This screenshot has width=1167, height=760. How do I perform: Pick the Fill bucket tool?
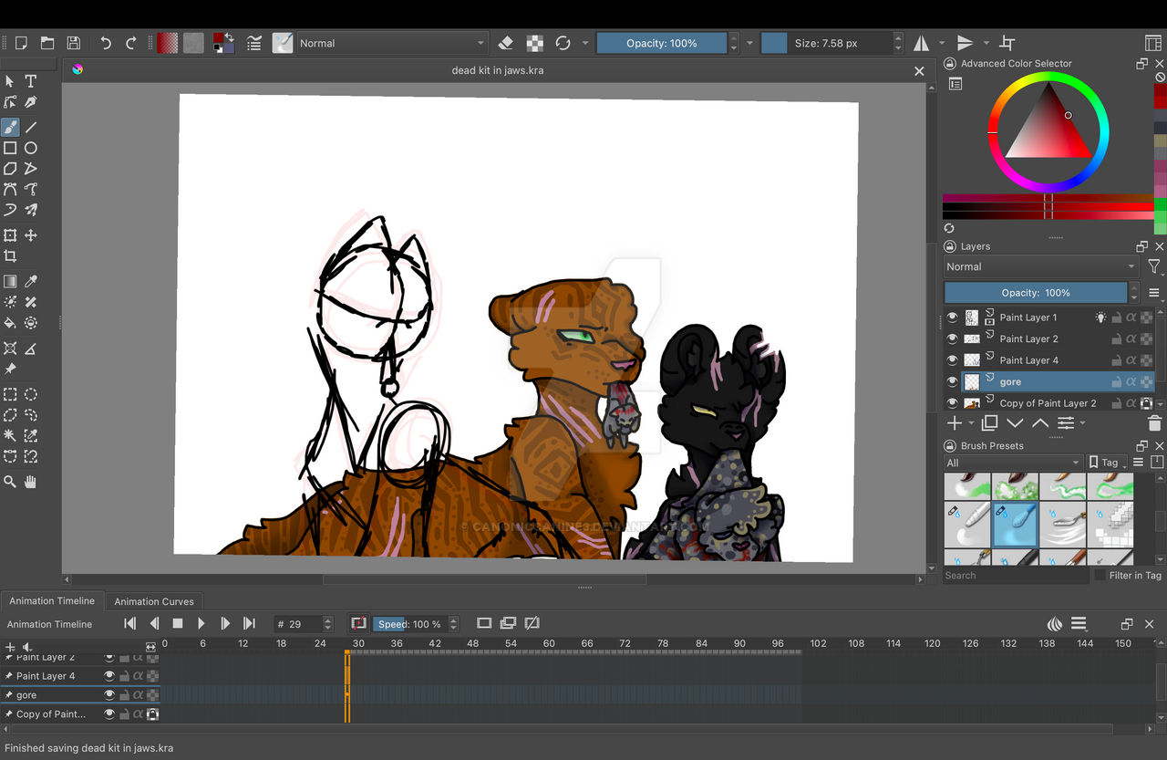click(x=10, y=323)
